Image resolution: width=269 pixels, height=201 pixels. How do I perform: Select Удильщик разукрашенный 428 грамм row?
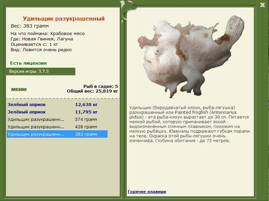pos(57,127)
